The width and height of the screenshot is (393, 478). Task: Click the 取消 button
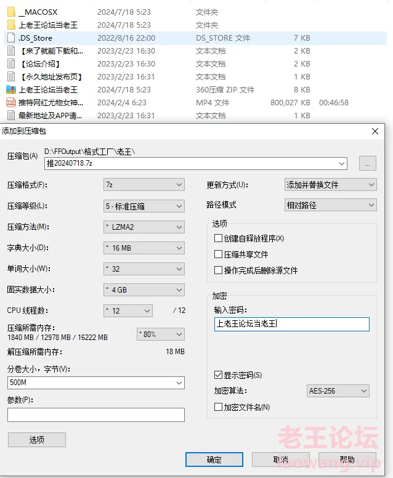pos(280,460)
